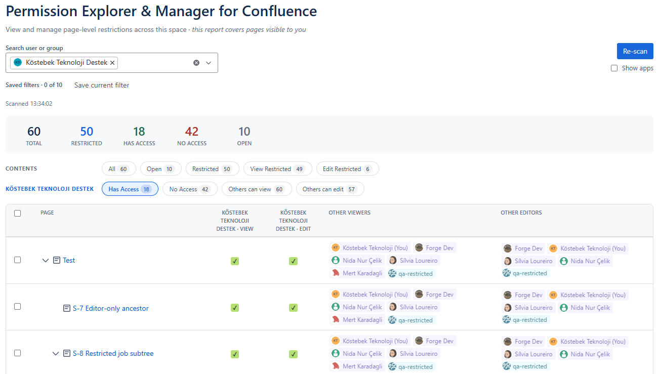Click the 60 Total stat

(x=34, y=136)
